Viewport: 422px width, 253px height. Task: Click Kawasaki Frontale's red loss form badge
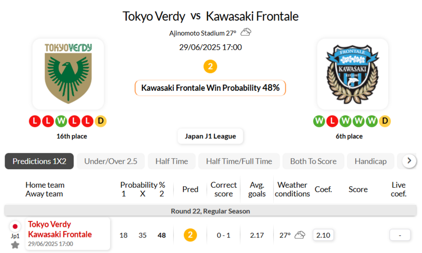(332, 121)
